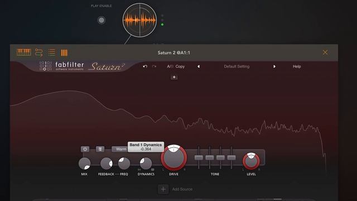Click the Freq knob
Viewport: 357px width, 201px height.
click(x=124, y=164)
